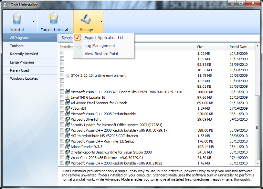Select the Rarely Used category

point(30,70)
